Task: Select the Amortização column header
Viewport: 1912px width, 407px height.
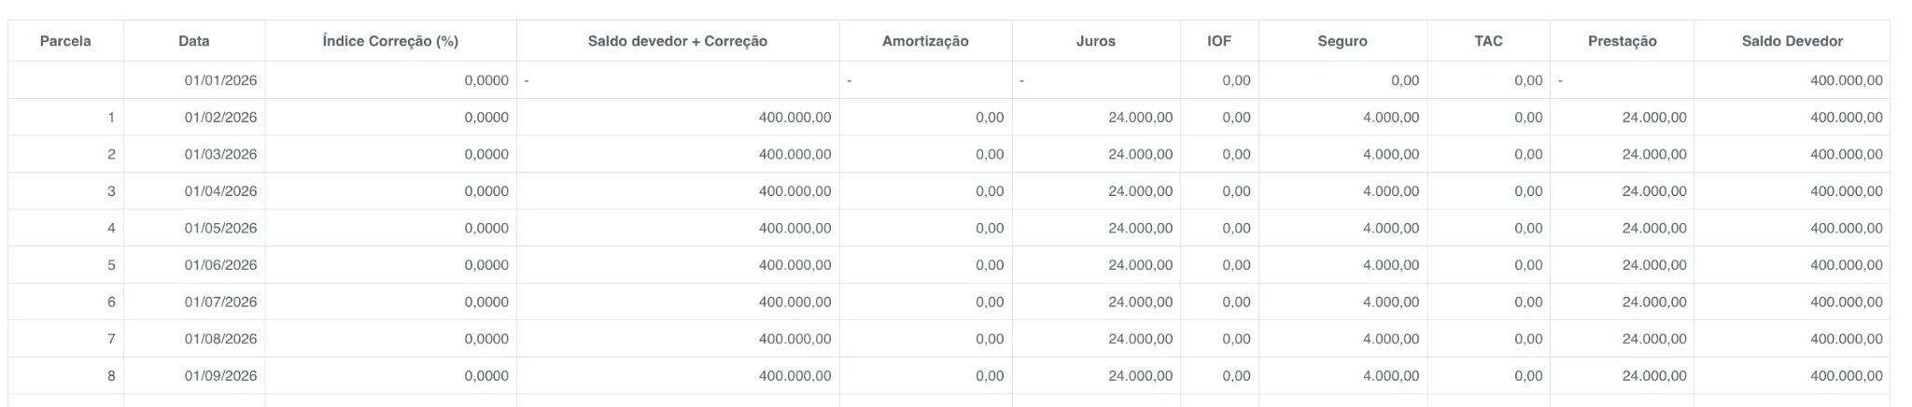Action: coord(925,41)
